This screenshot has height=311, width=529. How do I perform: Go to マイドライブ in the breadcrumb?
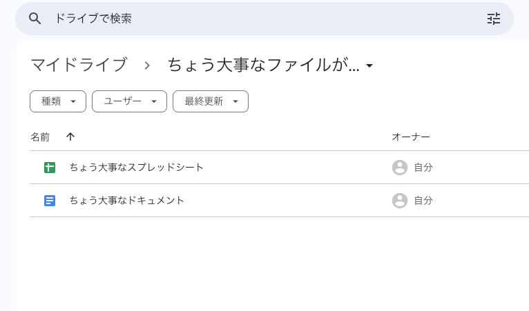pyautogui.click(x=79, y=66)
